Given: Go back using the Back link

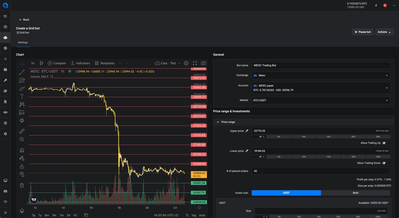Looking at the screenshot, I should point(24,20).
